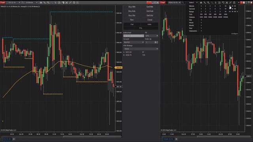
Task: Open drawing tools pencil in FDAX chart toolbar
Action: tap(205, 3)
